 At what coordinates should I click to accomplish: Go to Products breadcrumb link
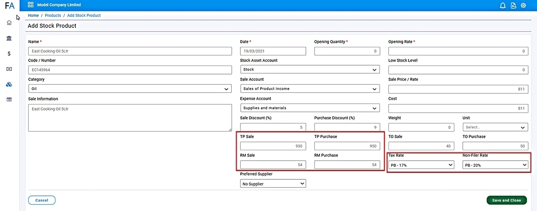[53, 16]
